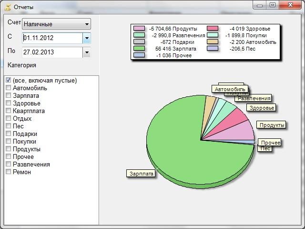Click into the start date field 01.11.2012
Screen dimensions: 305x229
tap(52, 38)
